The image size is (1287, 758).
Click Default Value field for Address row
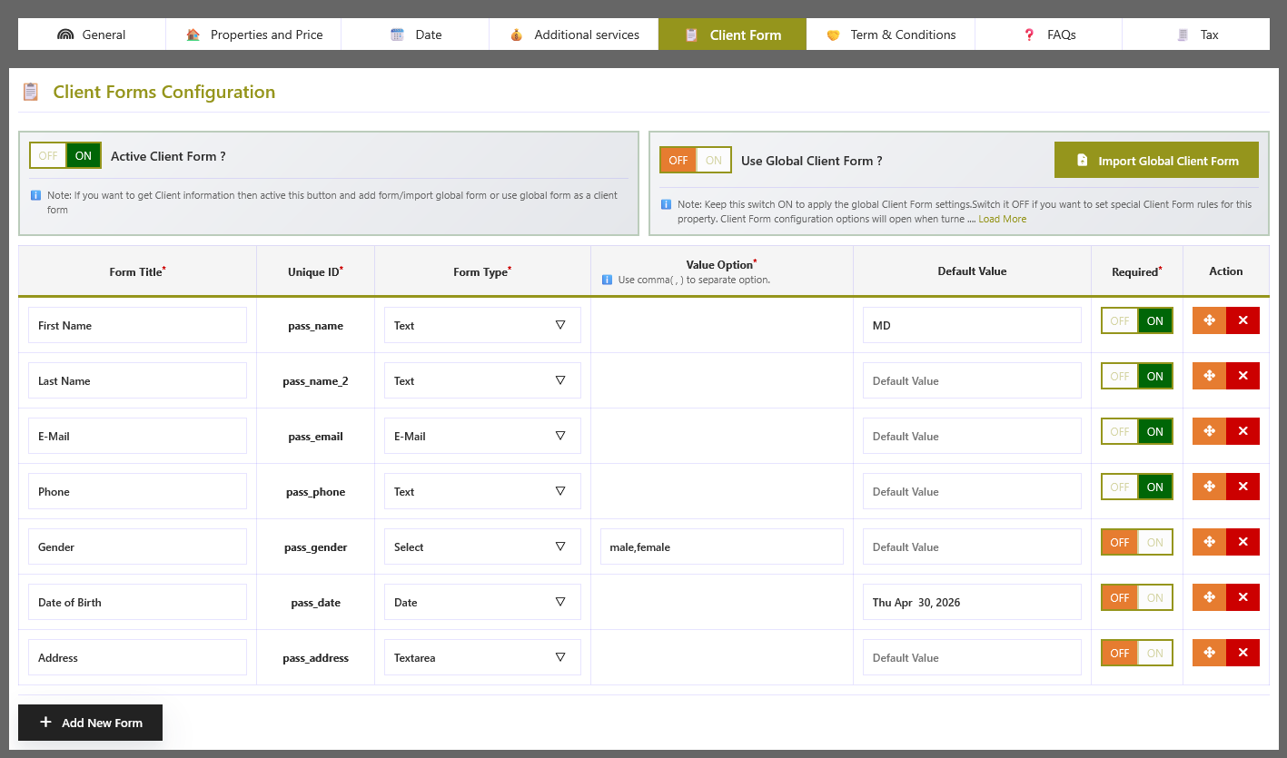click(x=972, y=657)
